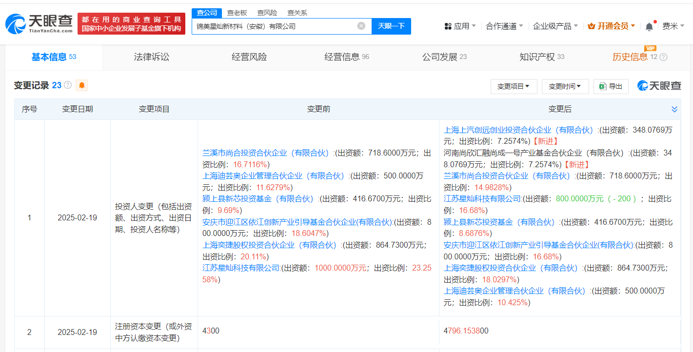Click the orange bell alert icon beside 变更记录

(x=82, y=85)
